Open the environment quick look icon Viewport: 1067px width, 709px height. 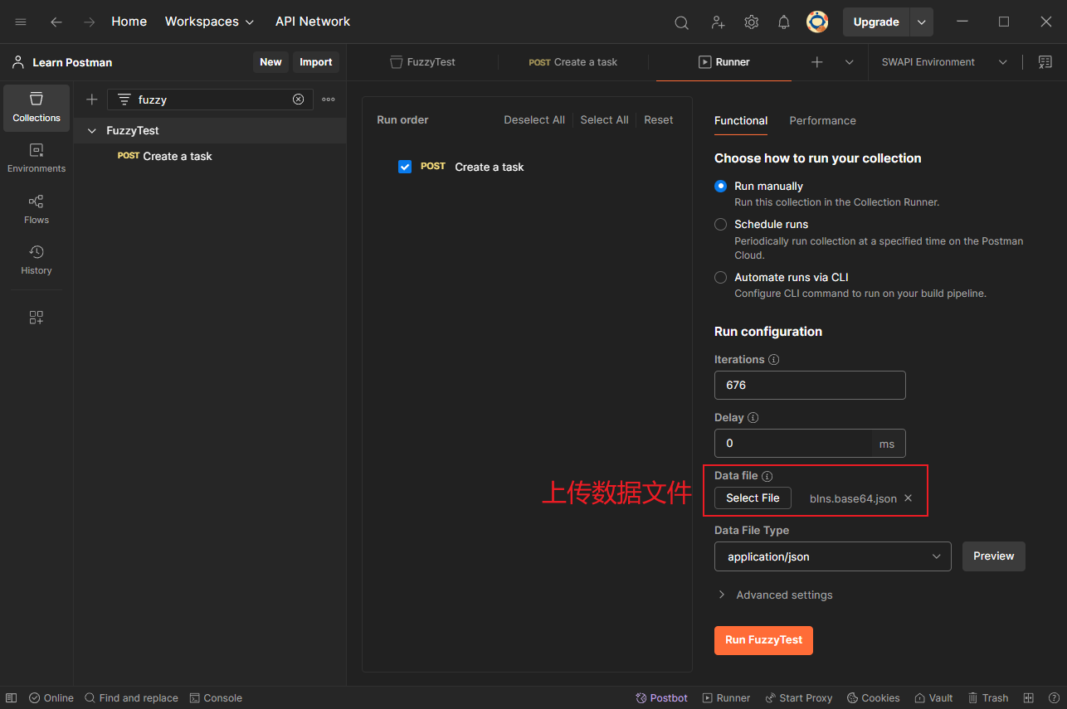pyautogui.click(x=1045, y=62)
